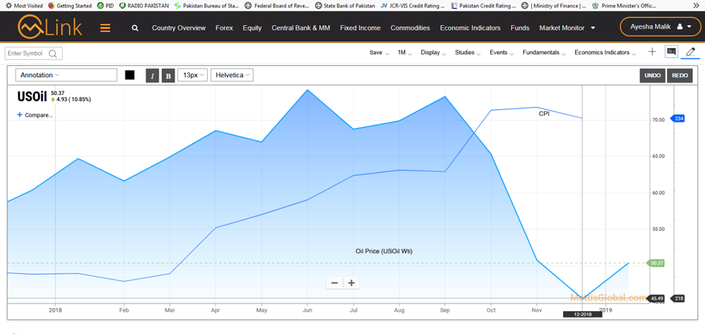Image resolution: width=705 pixels, height=334 pixels.
Task: Expand the Events dropdown
Action: 502,53
